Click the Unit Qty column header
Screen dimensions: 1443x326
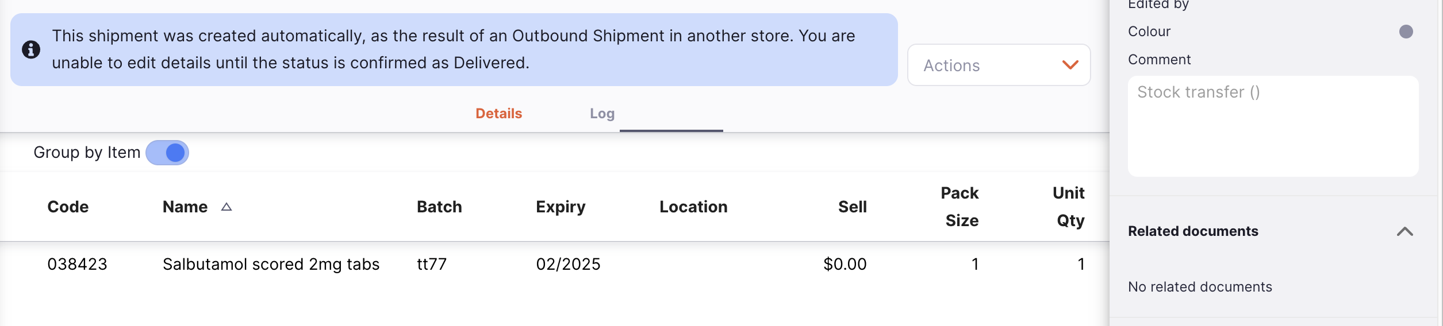[1069, 207]
